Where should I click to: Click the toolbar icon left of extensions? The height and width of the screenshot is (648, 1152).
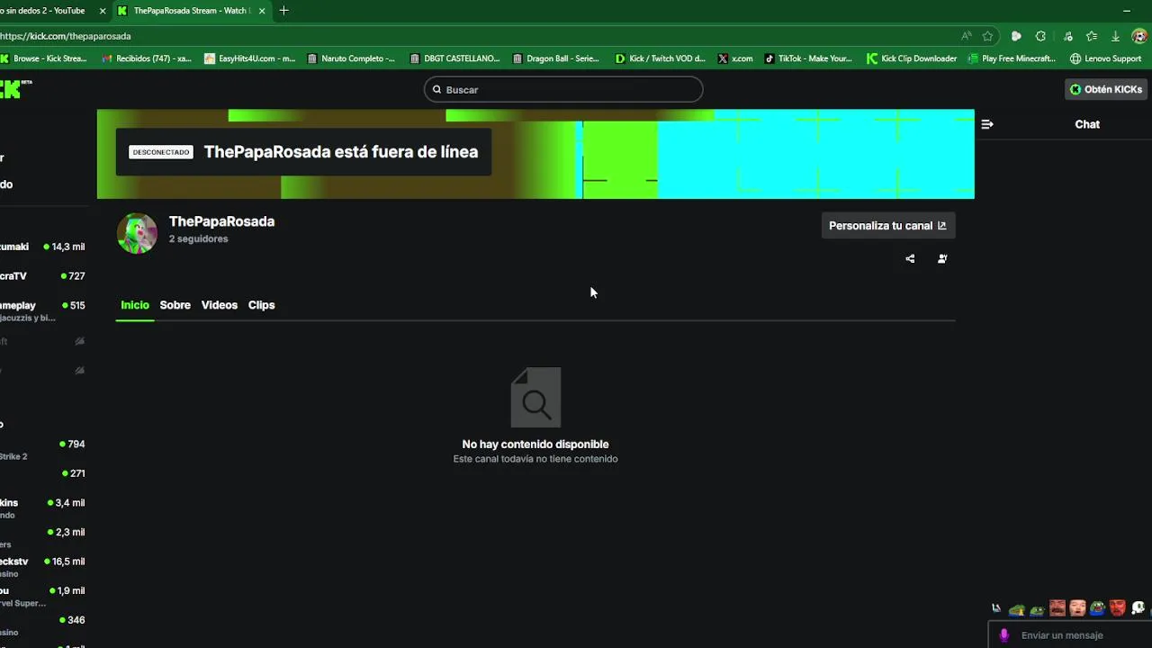coord(1016,36)
